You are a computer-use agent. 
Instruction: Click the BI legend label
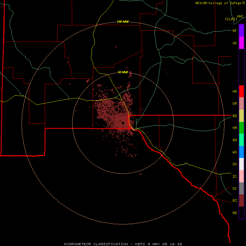coord(235,201)
